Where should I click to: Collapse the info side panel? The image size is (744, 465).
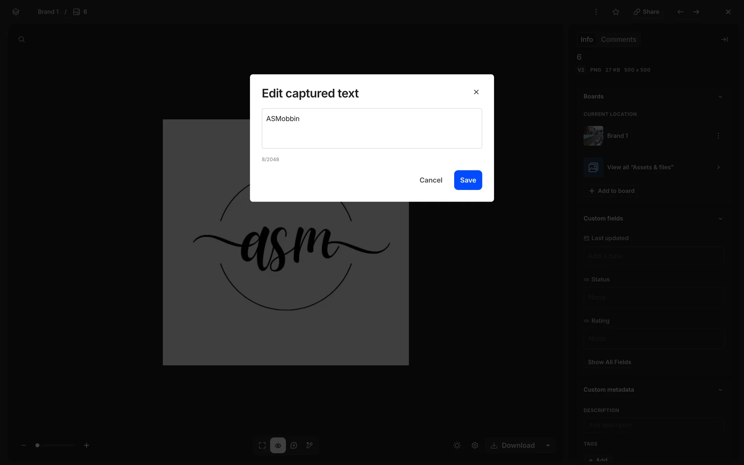click(x=724, y=40)
